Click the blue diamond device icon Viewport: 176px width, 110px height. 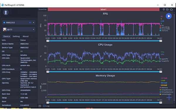click(x=4, y=23)
